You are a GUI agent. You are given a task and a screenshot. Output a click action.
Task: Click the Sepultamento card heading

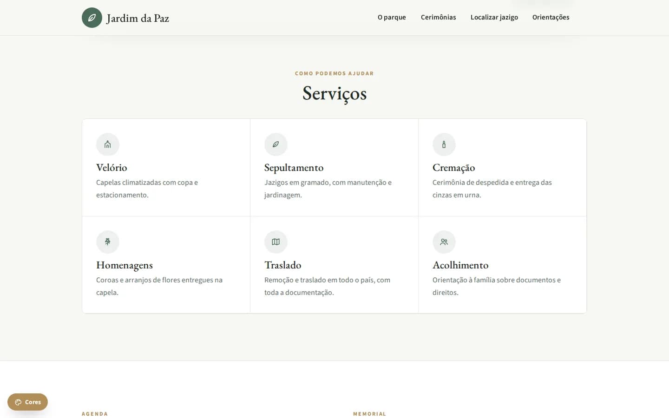294,168
